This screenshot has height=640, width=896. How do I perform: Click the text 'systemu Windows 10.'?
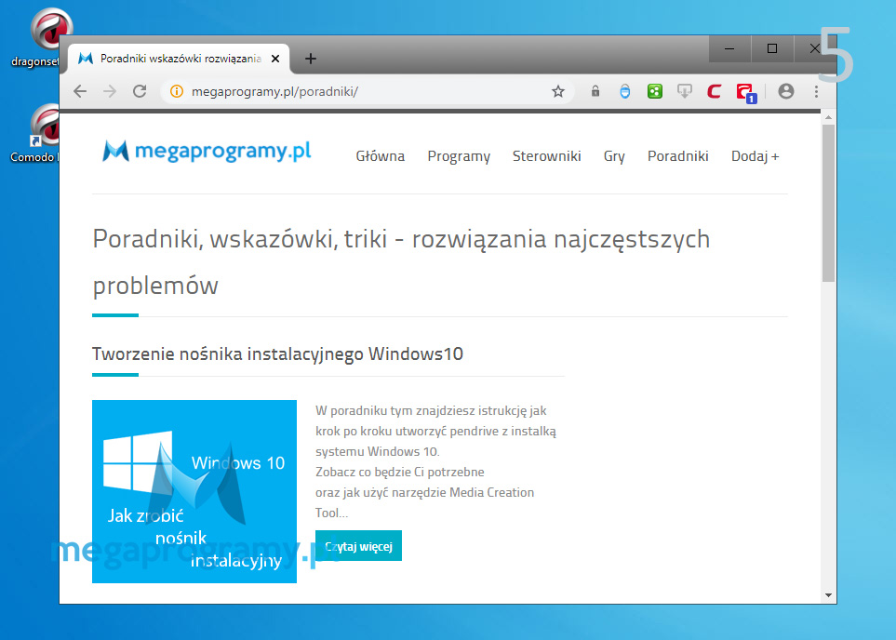pyautogui.click(x=377, y=451)
